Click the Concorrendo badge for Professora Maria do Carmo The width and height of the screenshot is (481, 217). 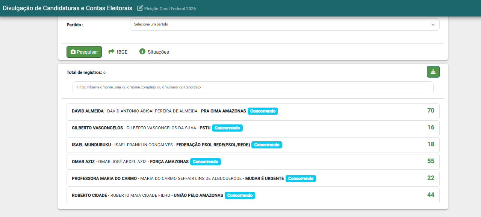coord(301,179)
